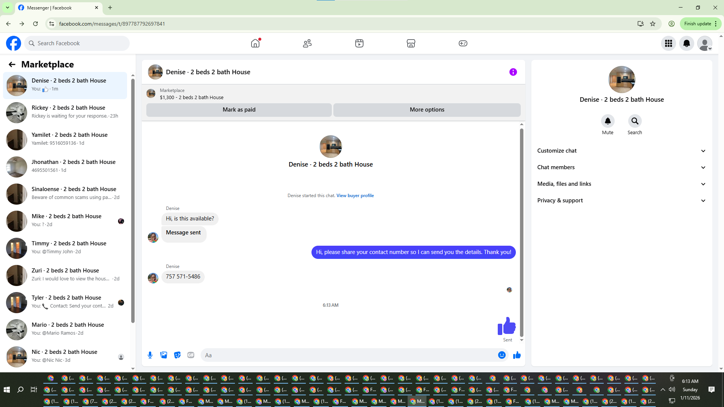Bookmark this page with the star icon
Image resolution: width=724 pixels, height=407 pixels.
(653, 24)
